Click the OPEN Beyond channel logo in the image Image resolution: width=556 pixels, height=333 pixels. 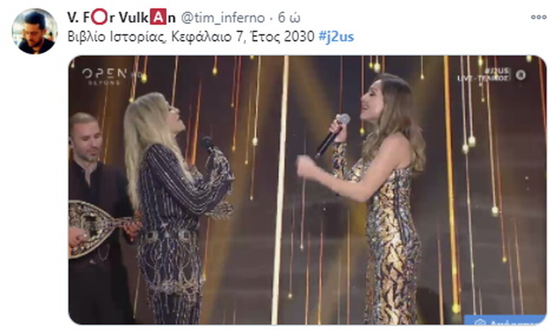(105, 76)
